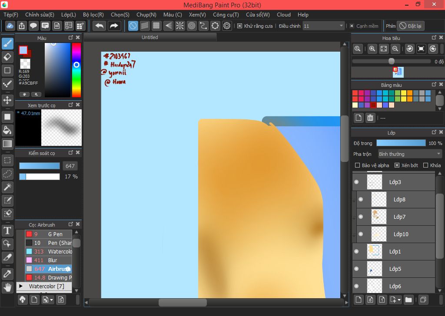
Task: Open Pha trộn blend mode dropdown
Action: [410, 154]
